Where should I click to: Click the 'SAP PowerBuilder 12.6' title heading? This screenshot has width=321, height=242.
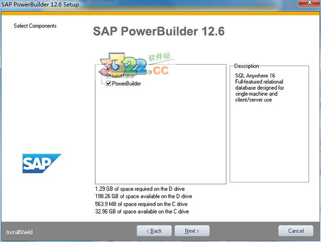click(x=159, y=32)
